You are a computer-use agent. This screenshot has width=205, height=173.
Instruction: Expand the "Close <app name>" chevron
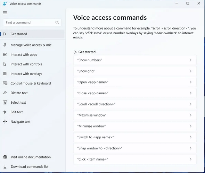coord(190,93)
